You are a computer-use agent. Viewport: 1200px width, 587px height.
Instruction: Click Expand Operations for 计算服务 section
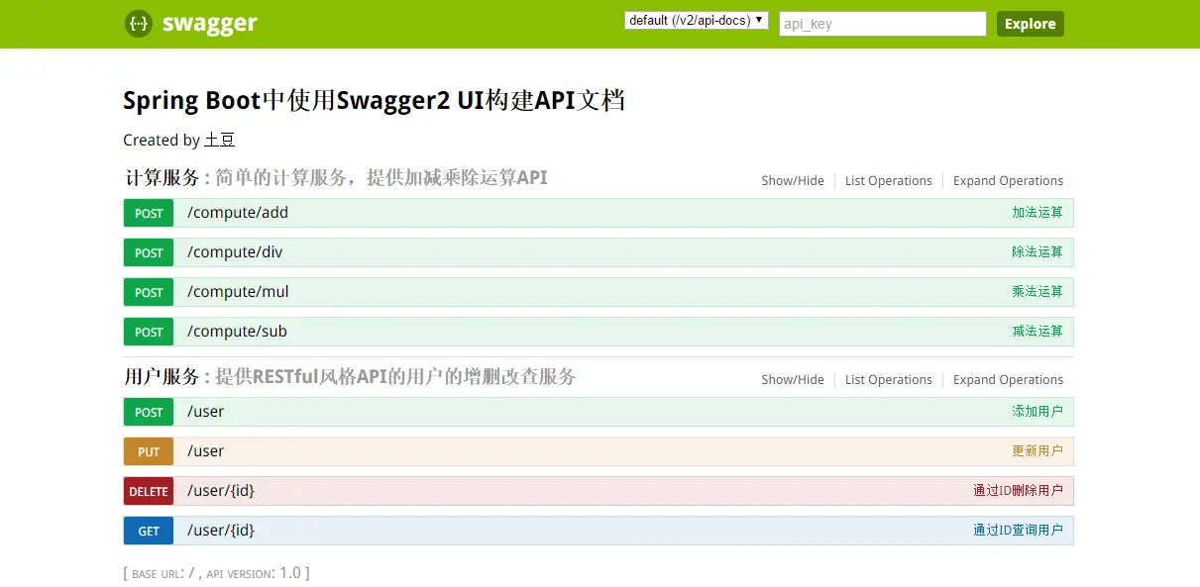pyautogui.click(x=1008, y=181)
